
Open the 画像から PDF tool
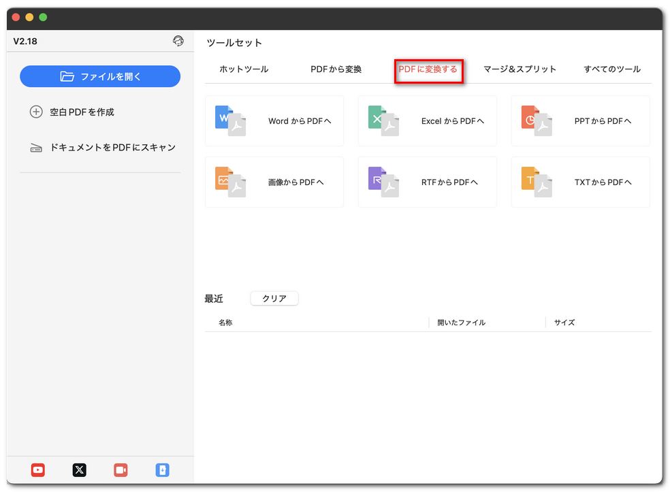(x=274, y=182)
